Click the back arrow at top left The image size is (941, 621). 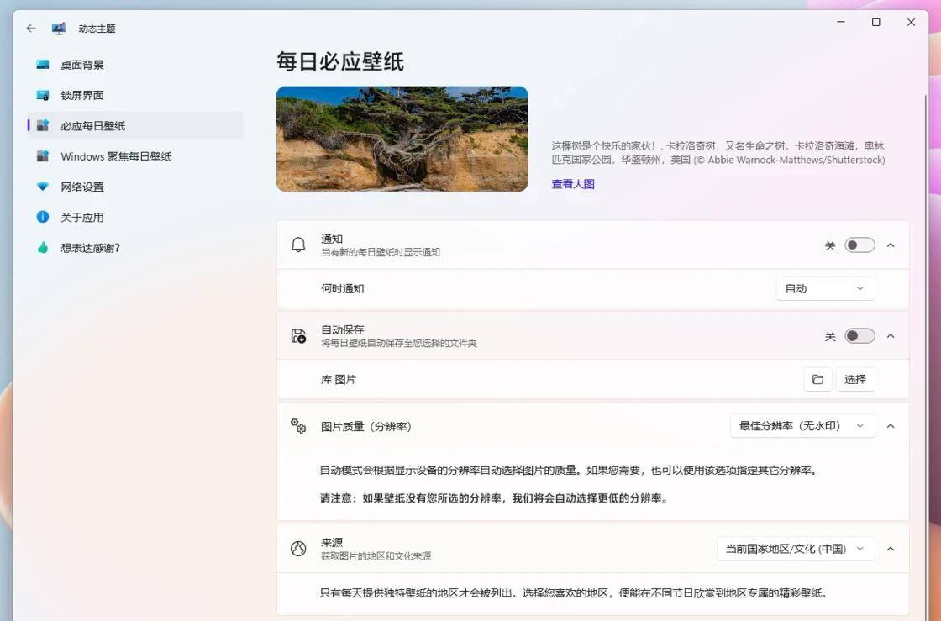pos(30,28)
